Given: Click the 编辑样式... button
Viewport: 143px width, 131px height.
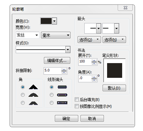Looking at the screenshot, I should pyautogui.click(x=57, y=61).
